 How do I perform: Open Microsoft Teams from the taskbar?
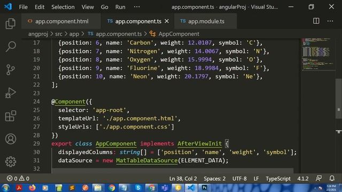[165, 188]
